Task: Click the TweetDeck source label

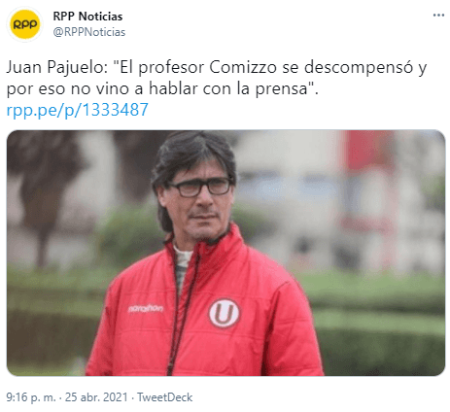Action: coord(164,397)
